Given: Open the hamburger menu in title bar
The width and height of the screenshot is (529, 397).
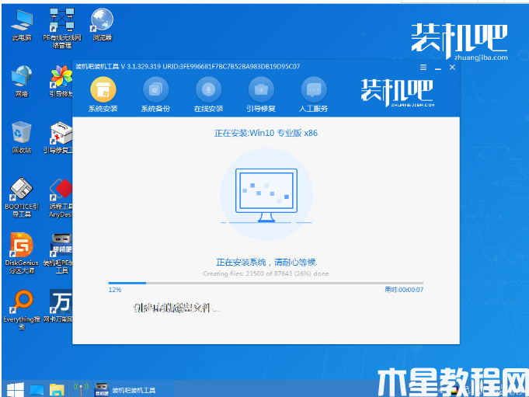Looking at the screenshot, I should tap(423, 67).
